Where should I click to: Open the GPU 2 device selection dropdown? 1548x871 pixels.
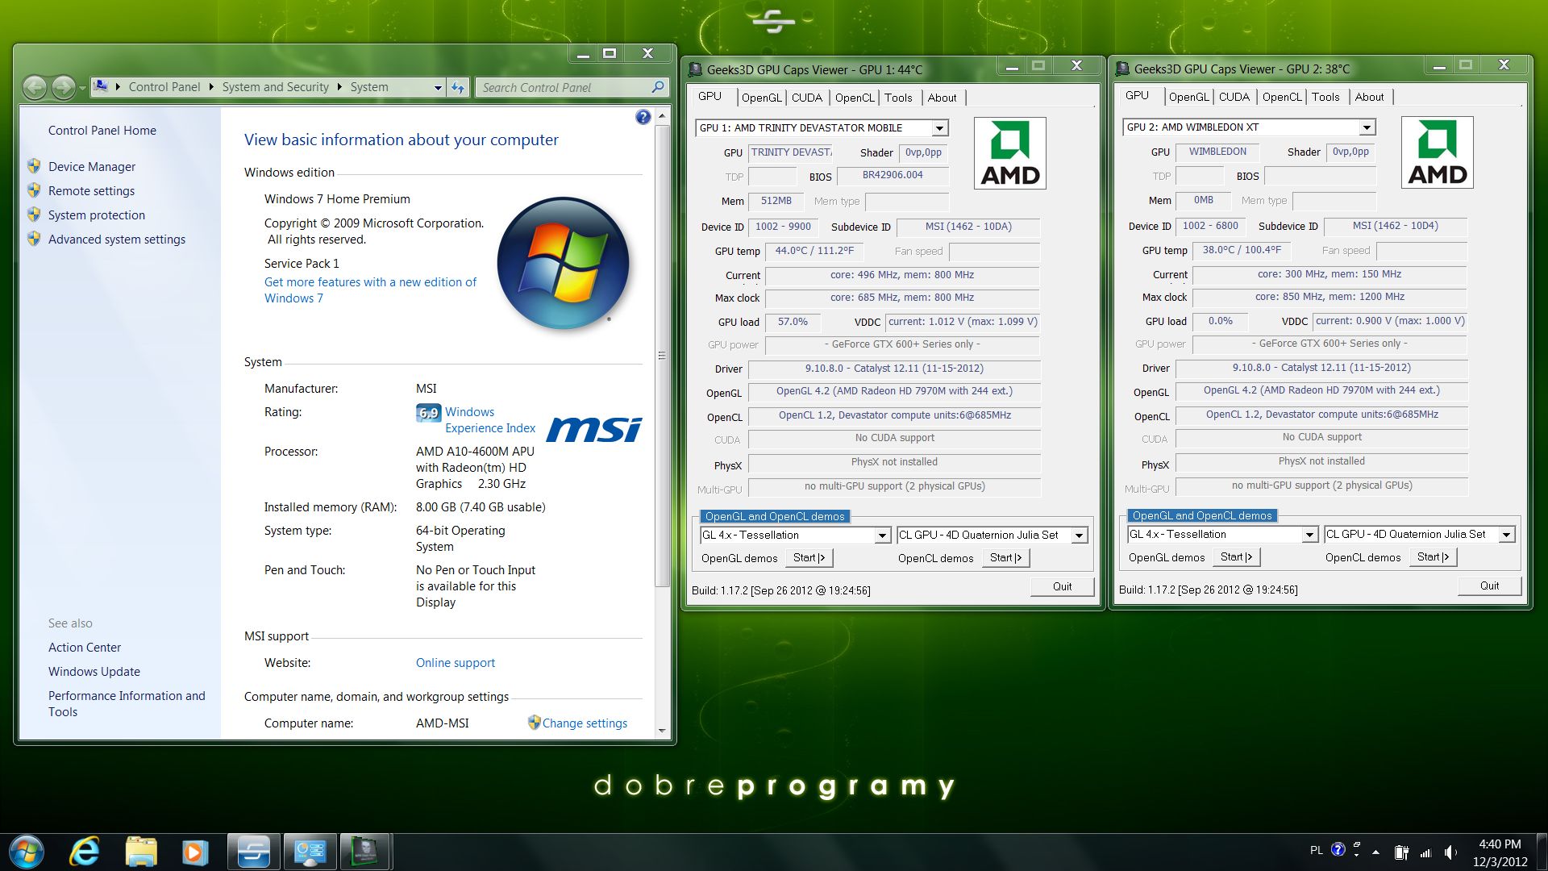pyautogui.click(x=1367, y=127)
